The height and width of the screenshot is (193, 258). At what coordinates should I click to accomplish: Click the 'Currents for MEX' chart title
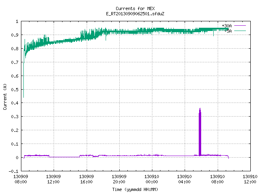(135, 8)
